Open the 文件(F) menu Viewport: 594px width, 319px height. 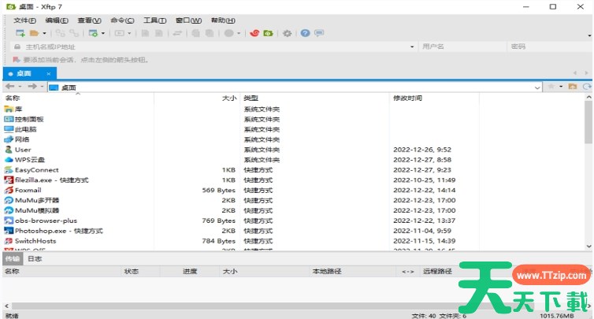pos(25,20)
